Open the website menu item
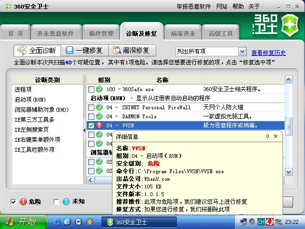The image size is (305, 229). (222, 6)
